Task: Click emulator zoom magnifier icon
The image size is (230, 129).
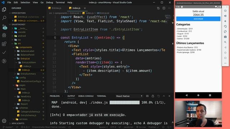Action: [x=225, y=42]
